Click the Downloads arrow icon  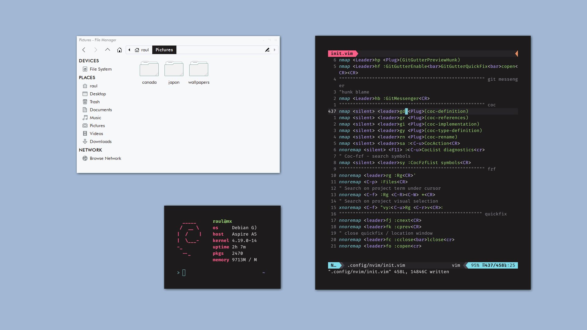point(85,141)
